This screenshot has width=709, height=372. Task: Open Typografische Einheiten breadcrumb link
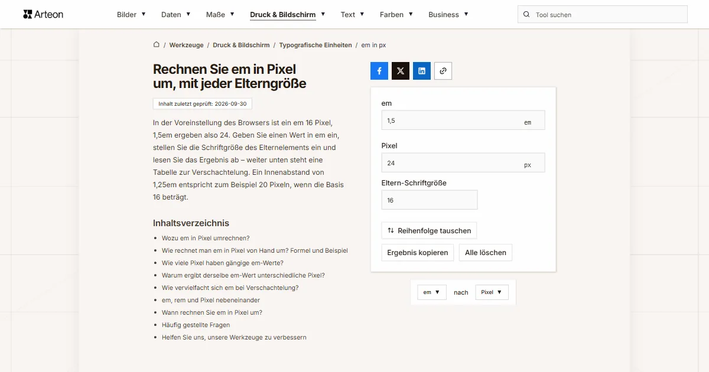(x=316, y=45)
